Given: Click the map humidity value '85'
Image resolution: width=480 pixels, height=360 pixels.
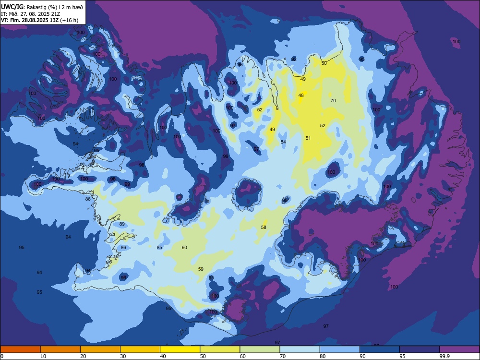Looking at the screenshot, I should (159, 248).
